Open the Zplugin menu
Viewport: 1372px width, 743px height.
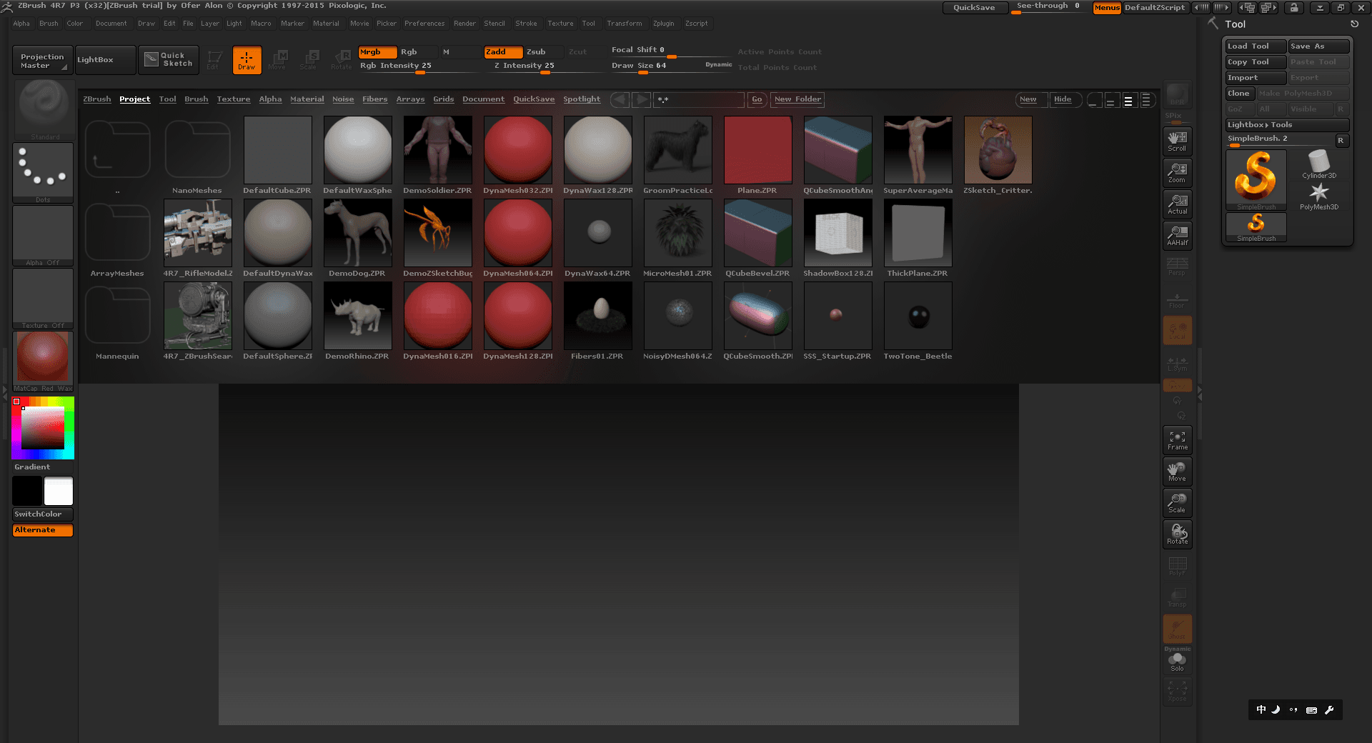click(663, 24)
